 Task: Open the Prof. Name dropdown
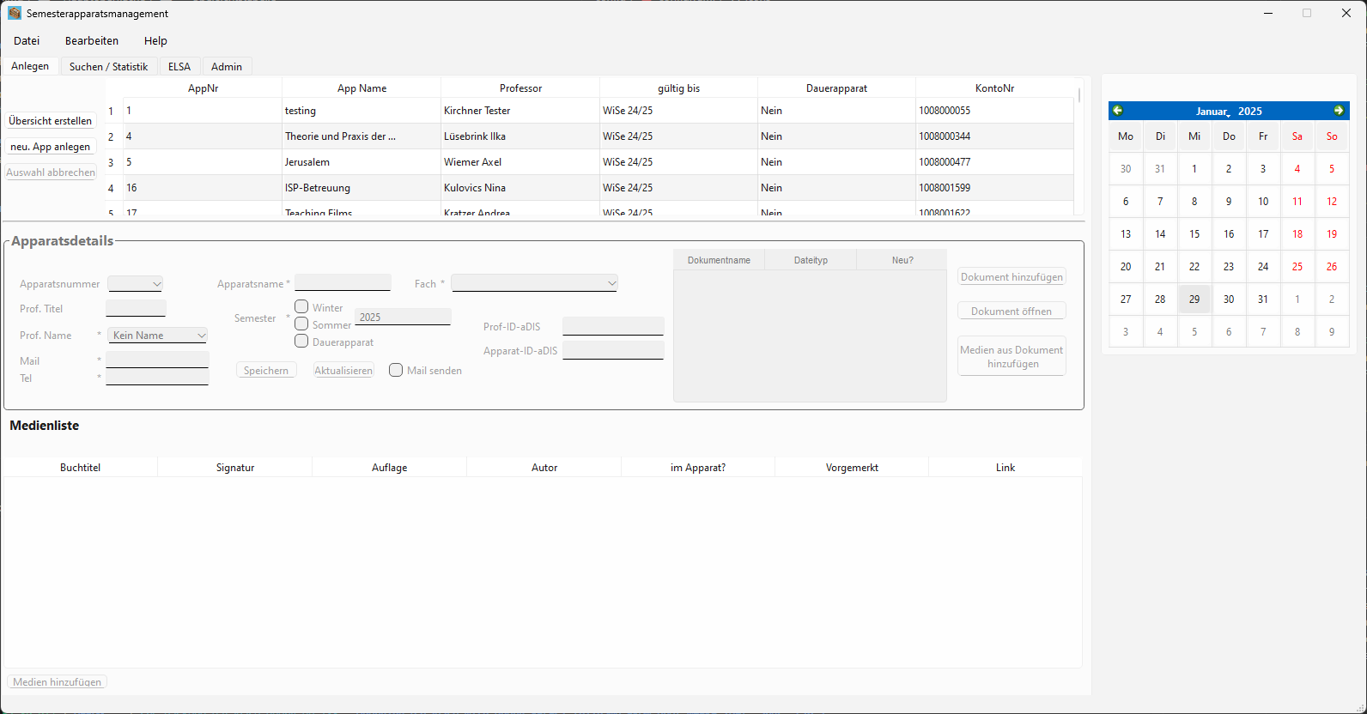coord(158,336)
